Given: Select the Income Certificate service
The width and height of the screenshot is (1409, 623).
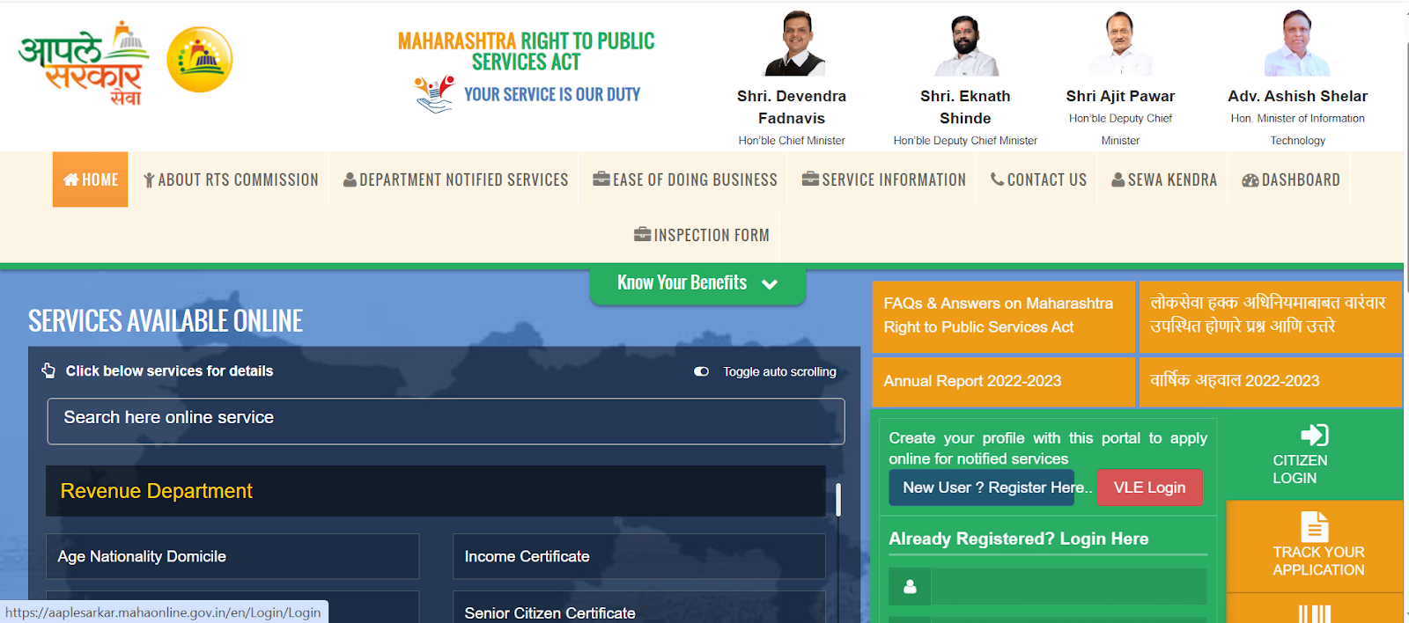Looking at the screenshot, I should click(638, 556).
